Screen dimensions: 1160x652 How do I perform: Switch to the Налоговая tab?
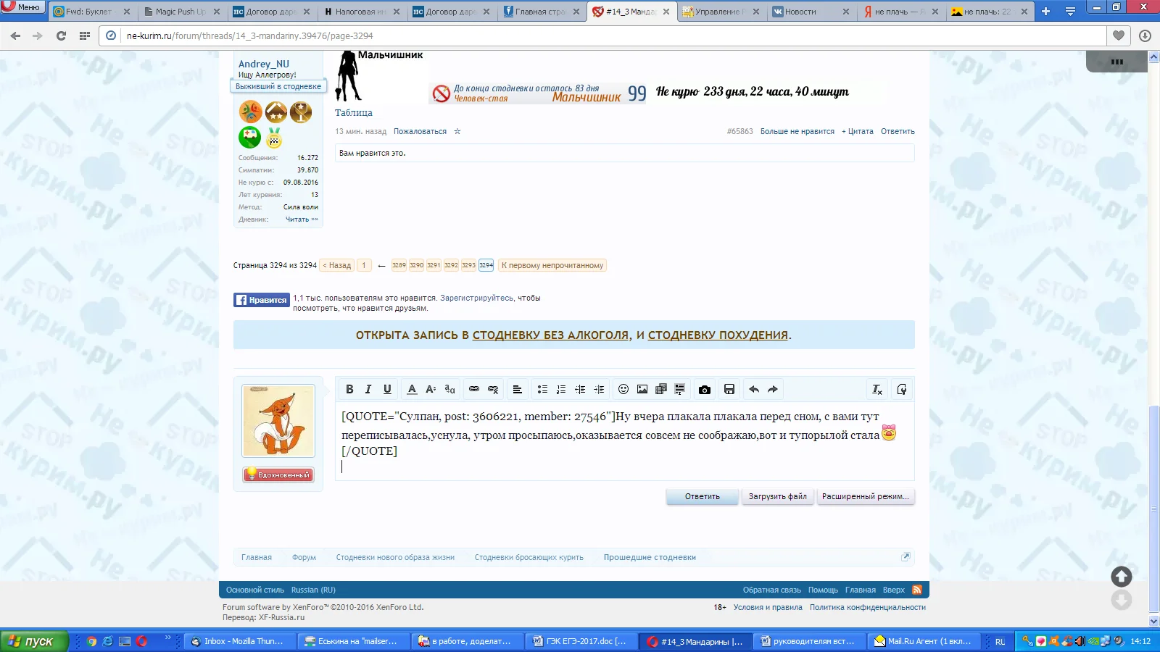[x=360, y=12]
